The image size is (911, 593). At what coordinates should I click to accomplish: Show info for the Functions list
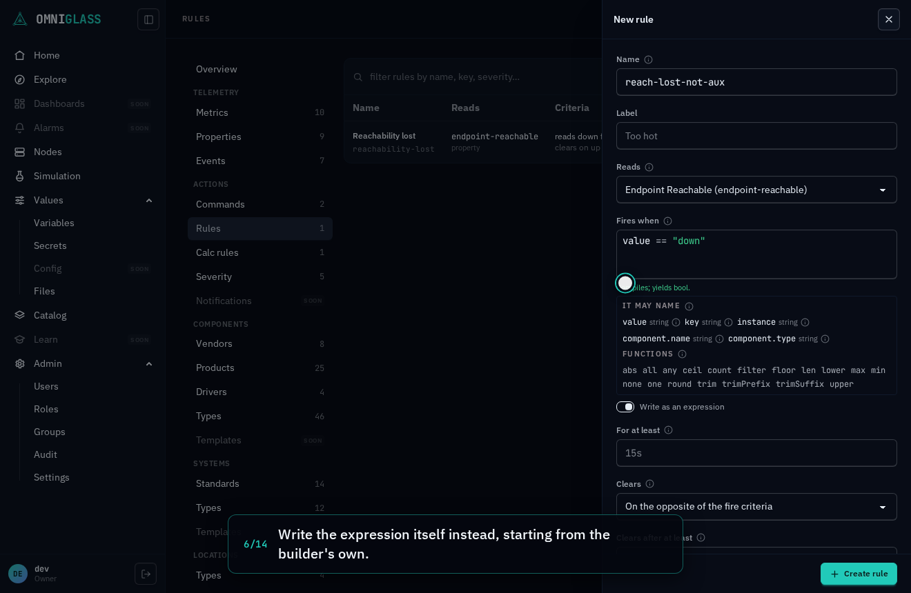coord(682,354)
